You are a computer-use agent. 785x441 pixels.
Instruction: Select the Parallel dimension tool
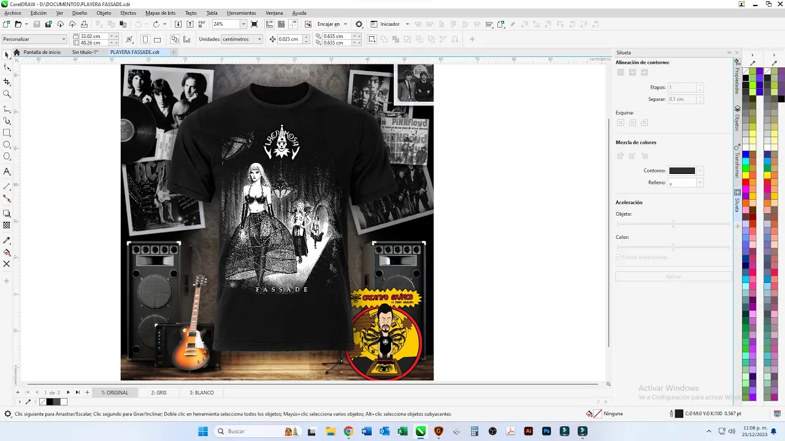point(7,186)
